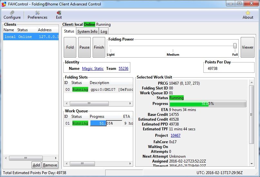Open the About star icon
Screen dimensions: 260x177
click(x=248, y=15)
